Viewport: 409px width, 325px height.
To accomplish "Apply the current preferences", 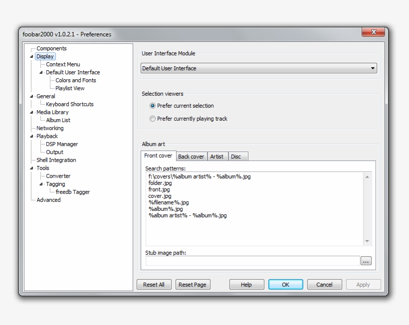I will point(363,284).
